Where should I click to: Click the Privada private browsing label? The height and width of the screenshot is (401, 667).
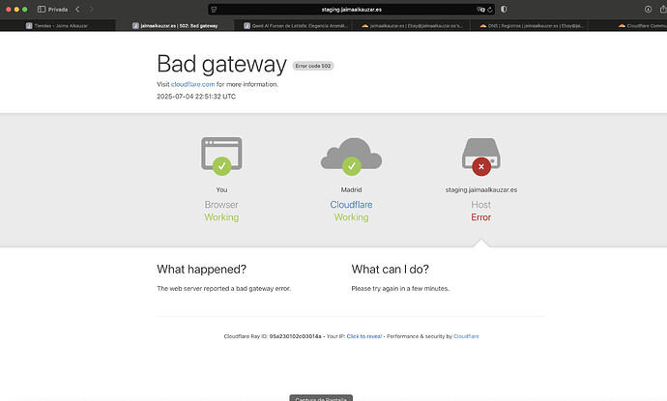(58, 10)
